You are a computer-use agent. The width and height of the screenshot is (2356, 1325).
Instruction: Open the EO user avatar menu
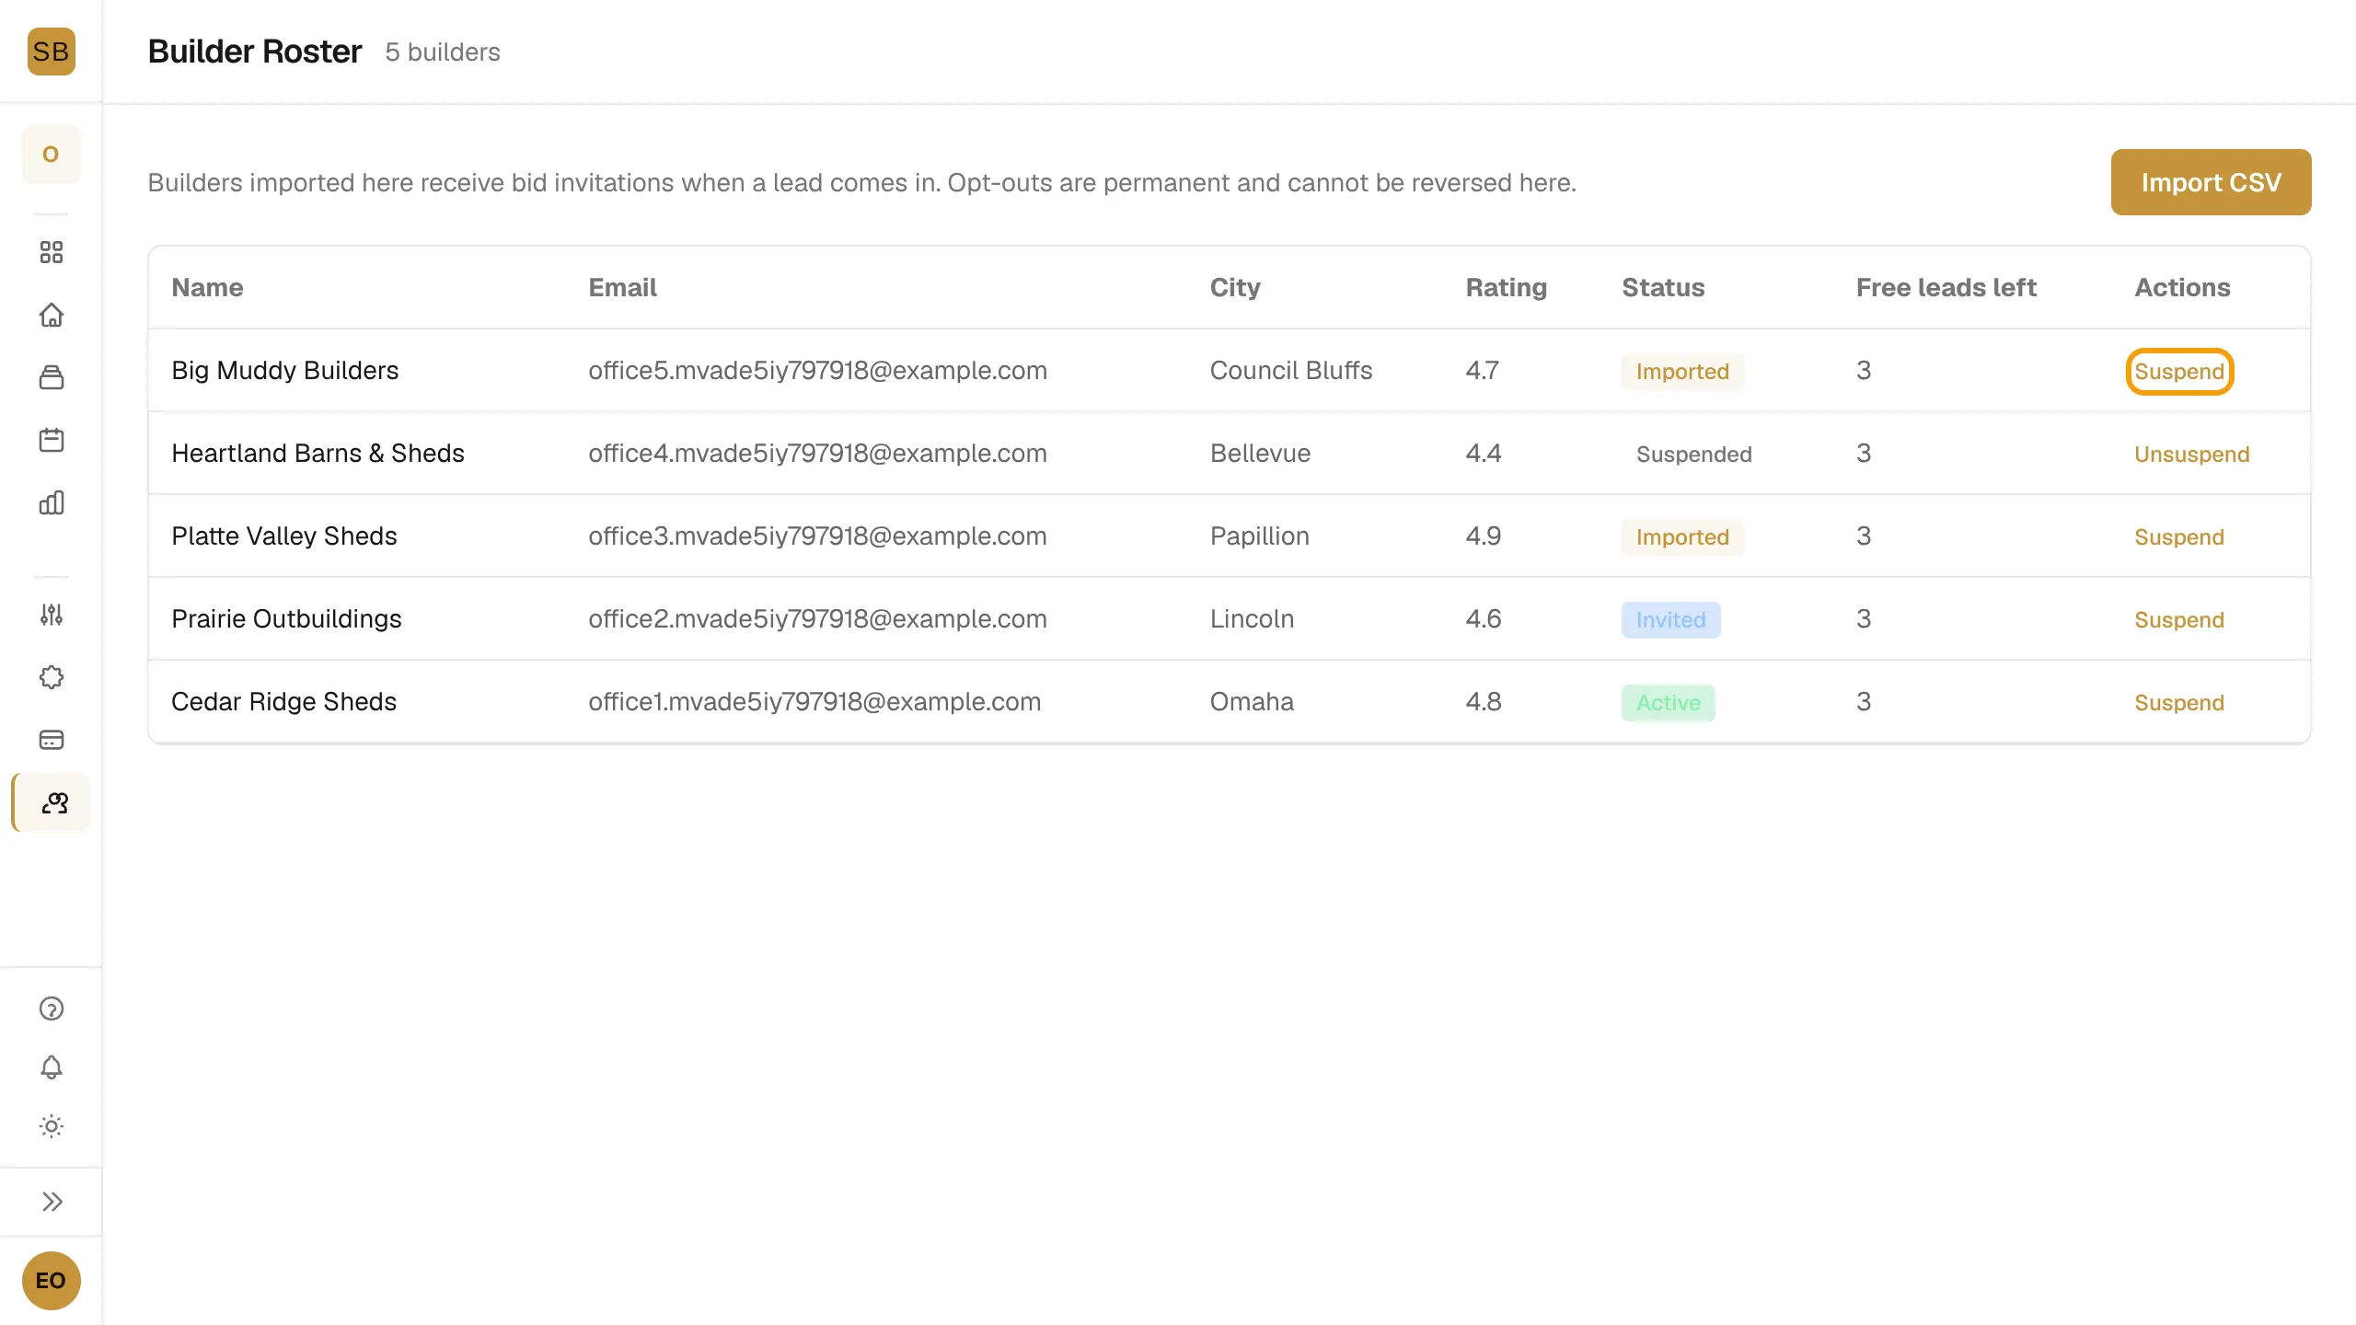pyautogui.click(x=52, y=1281)
